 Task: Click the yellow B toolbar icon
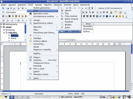(123, 16)
